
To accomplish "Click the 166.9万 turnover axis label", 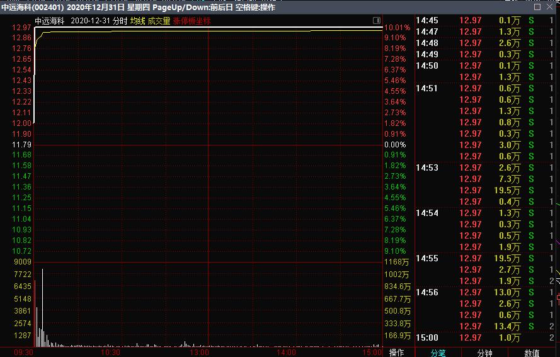I will [x=397, y=336].
